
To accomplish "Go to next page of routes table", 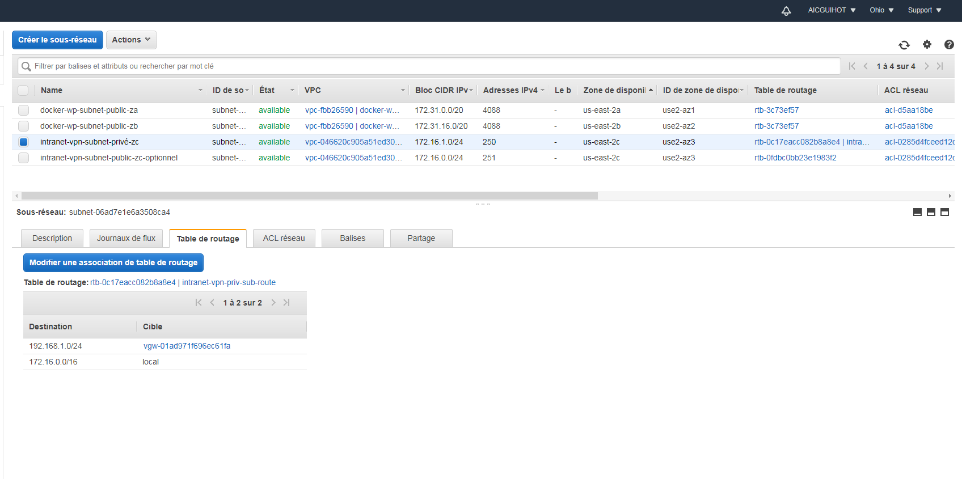I will [x=273, y=303].
